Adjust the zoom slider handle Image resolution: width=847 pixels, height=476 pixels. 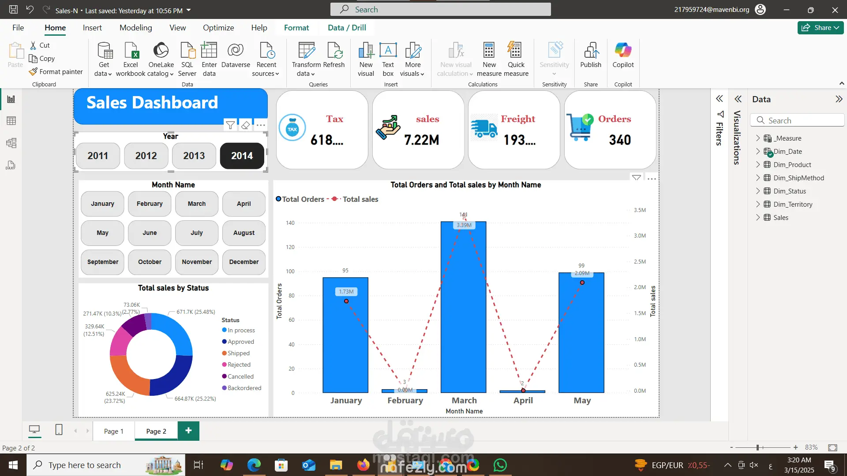(757, 447)
